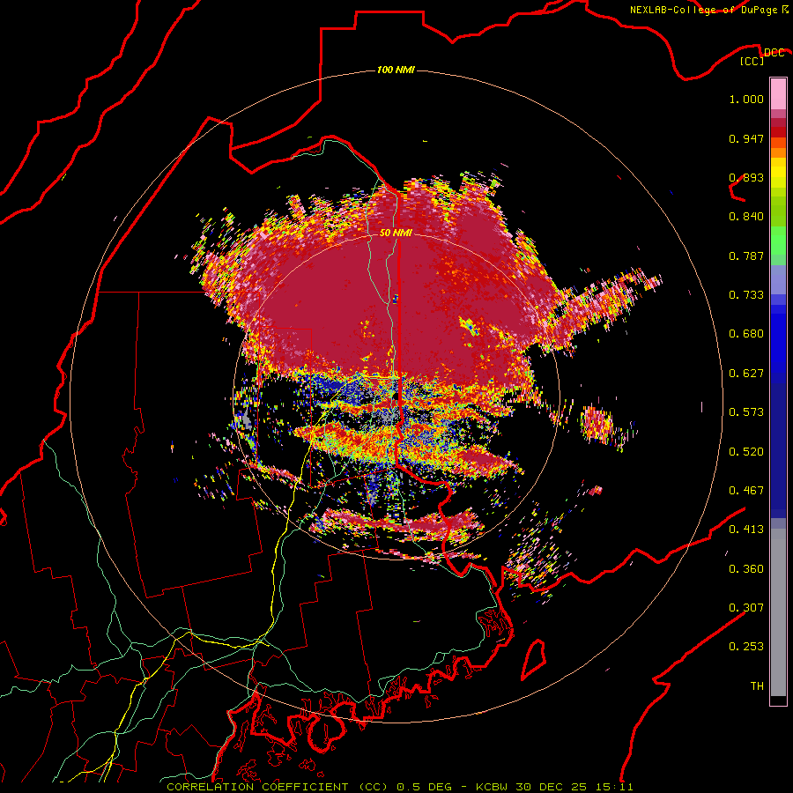Click the 0.520 scale value

point(746,452)
